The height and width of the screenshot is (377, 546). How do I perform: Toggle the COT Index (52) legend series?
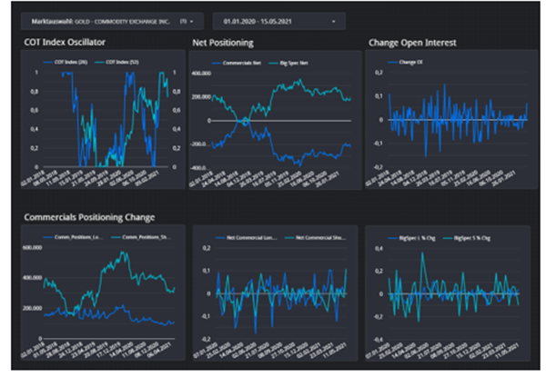tap(117, 62)
